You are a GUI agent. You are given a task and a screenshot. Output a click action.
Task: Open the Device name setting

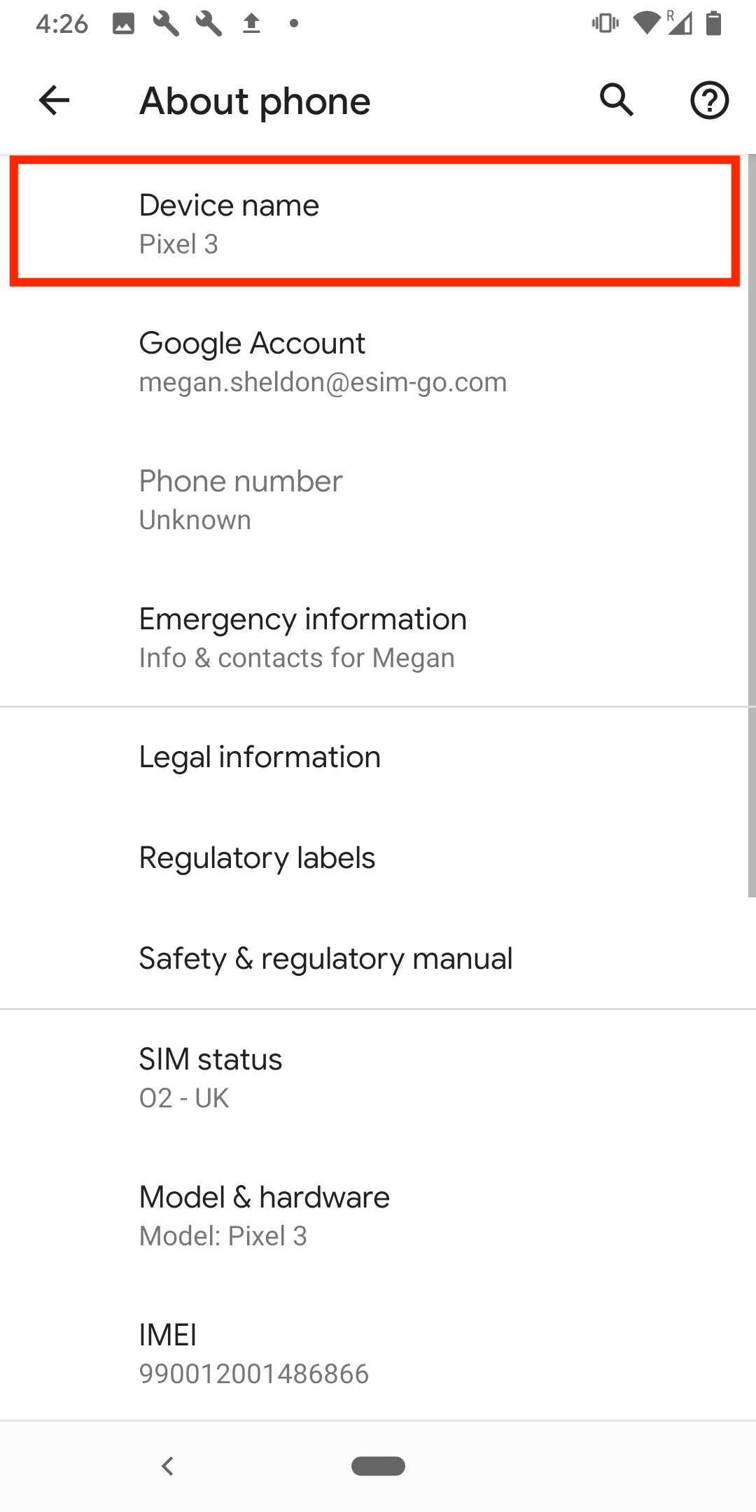(x=378, y=220)
